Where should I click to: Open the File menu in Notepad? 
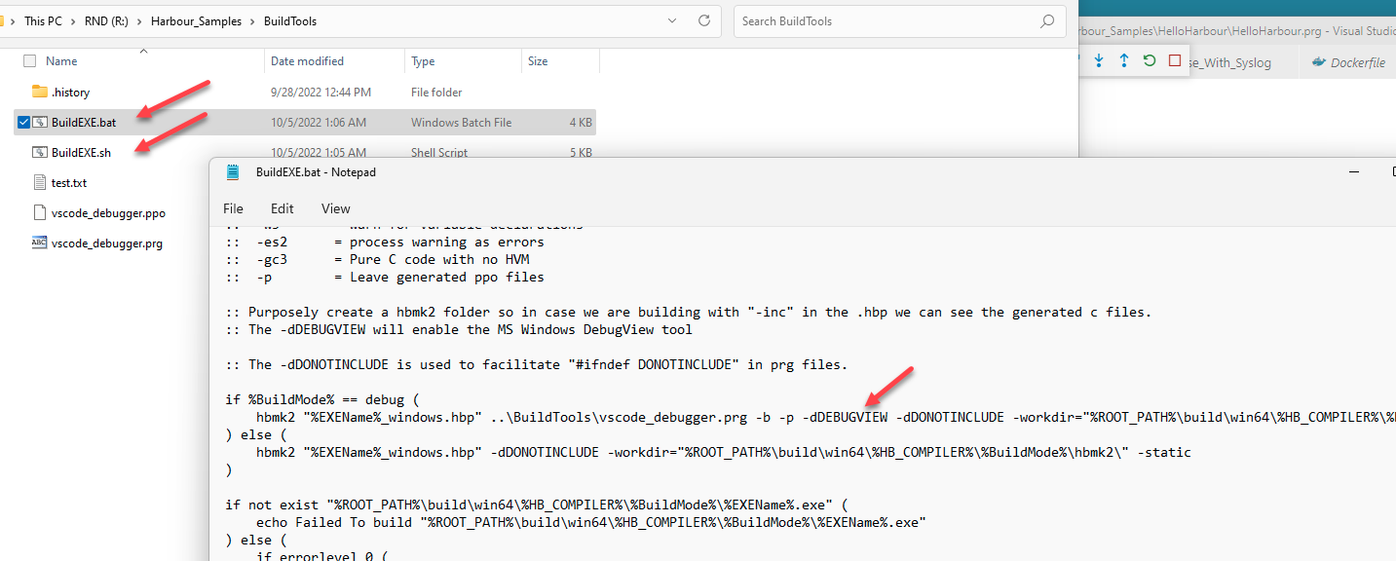(233, 208)
